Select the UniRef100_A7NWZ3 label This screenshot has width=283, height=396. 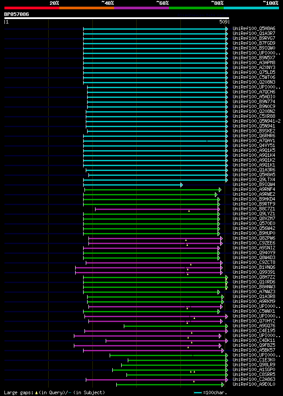click(x=254, y=292)
